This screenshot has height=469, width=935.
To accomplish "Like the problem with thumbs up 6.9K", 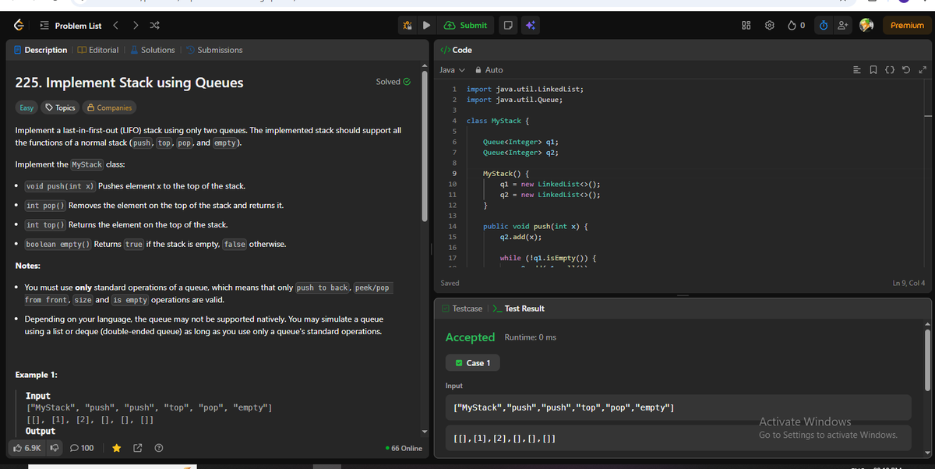I will (27, 448).
